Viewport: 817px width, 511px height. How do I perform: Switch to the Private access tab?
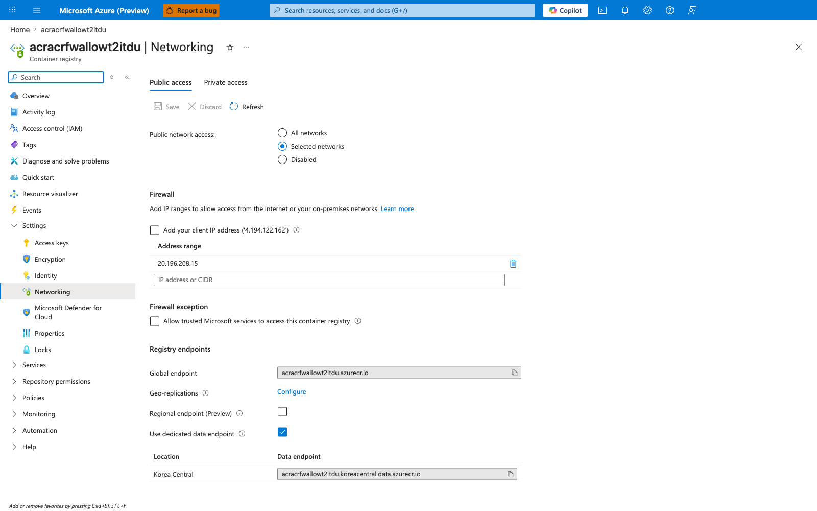click(x=226, y=82)
